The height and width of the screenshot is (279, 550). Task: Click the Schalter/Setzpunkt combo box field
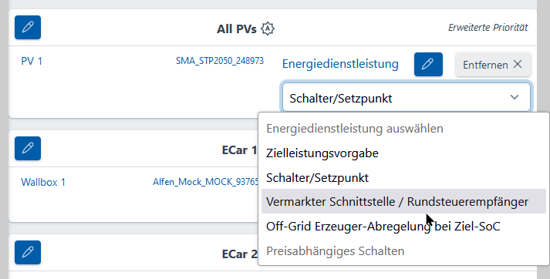[x=407, y=97]
